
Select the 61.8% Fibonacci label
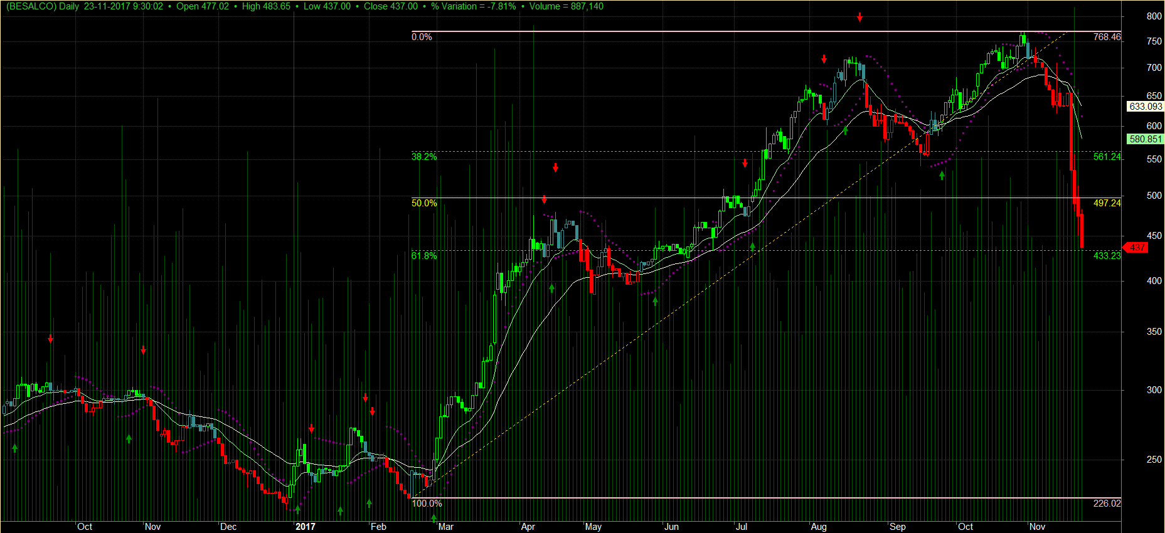coord(424,256)
